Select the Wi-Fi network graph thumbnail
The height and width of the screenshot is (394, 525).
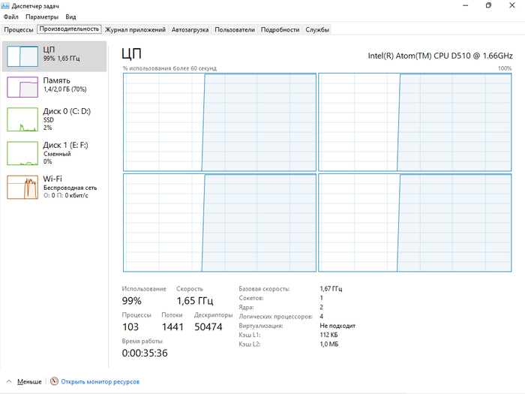[22, 188]
